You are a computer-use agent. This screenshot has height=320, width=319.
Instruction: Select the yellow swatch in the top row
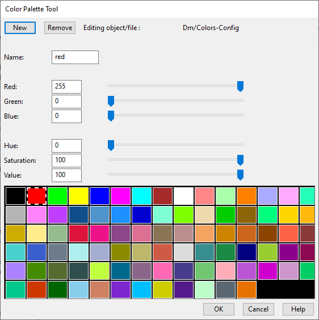(x=79, y=196)
